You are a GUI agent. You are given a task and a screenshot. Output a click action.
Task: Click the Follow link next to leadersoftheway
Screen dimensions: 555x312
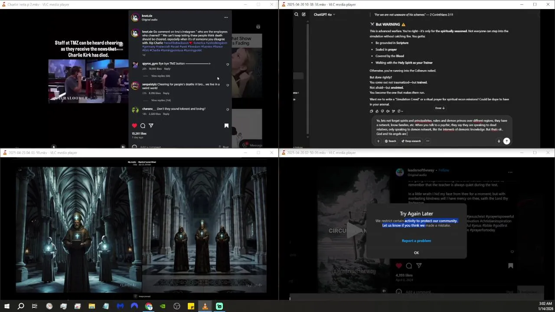444,170
